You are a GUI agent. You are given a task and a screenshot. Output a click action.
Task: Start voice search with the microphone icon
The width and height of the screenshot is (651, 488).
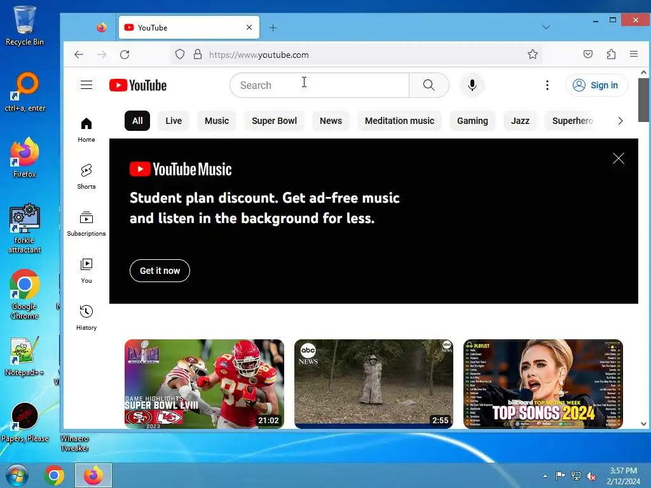tap(472, 85)
